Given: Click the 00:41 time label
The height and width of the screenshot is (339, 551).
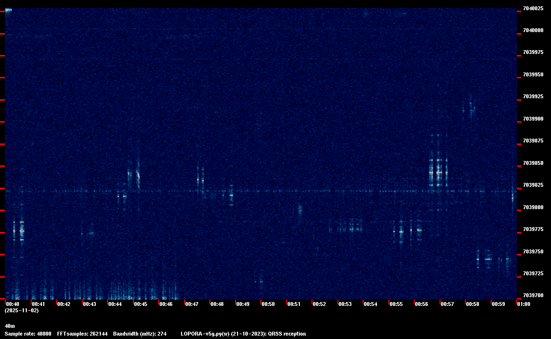Looking at the screenshot, I should (x=38, y=304).
